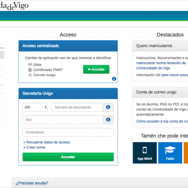Click the Universidade de Vigo logo
Viewport: 188px width, 188px height.
click(14, 6)
